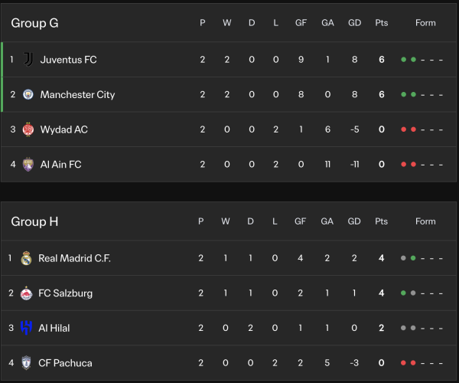459x383 pixels.
Task: Click Pts column header in Group G
Action: click(381, 23)
